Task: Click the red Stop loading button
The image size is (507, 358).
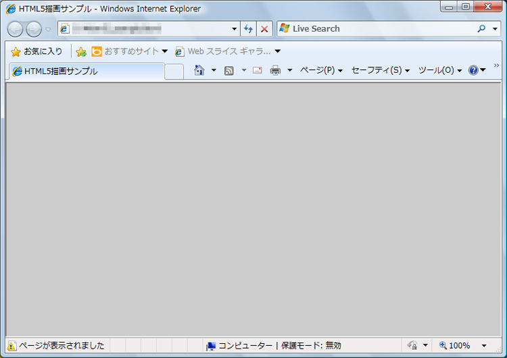Action: tap(264, 29)
